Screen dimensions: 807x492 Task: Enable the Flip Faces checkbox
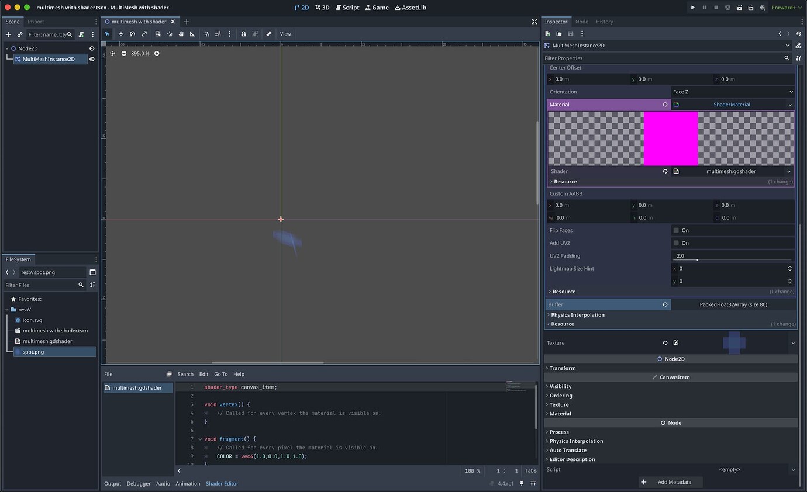point(676,230)
